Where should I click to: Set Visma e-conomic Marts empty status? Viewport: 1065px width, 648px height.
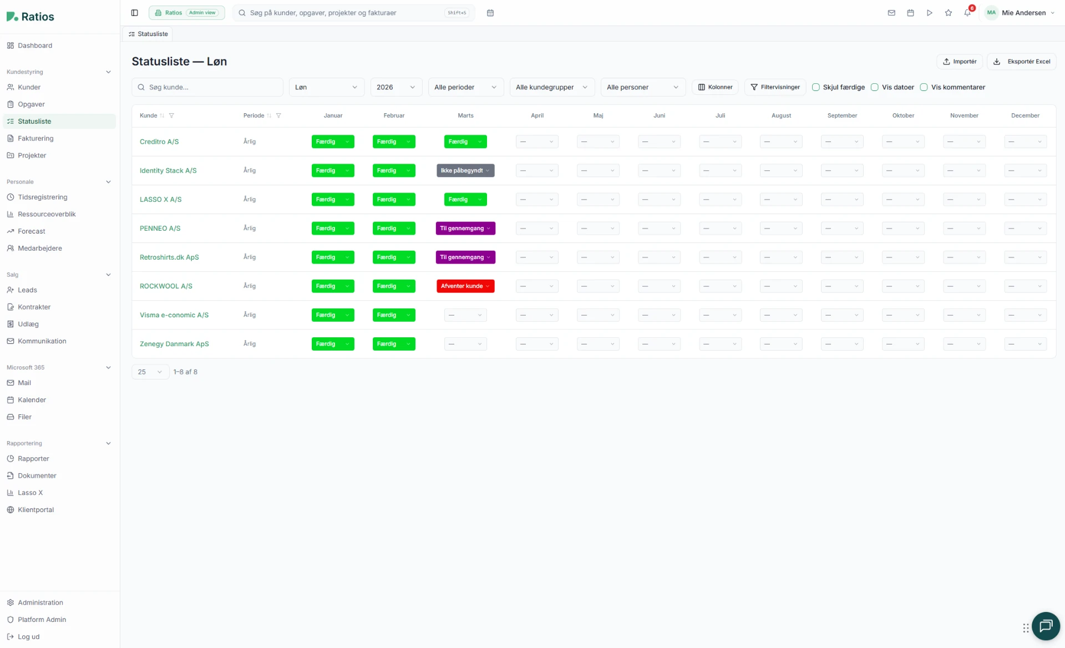(465, 315)
